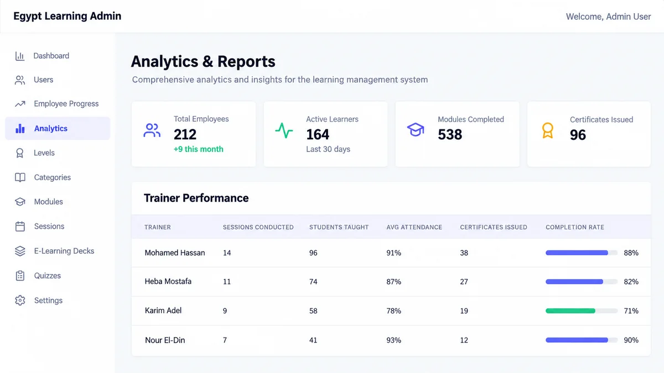The height and width of the screenshot is (373, 664).
Task: Open the Settings page label
Action: (48, 301)
